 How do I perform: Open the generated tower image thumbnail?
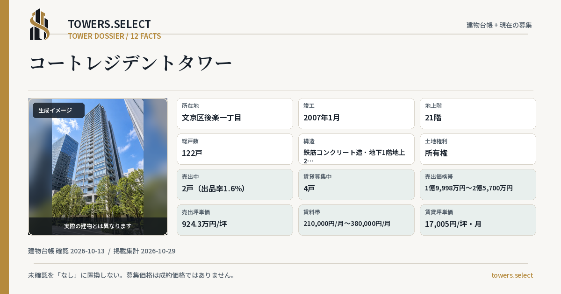tap(98, 167)
